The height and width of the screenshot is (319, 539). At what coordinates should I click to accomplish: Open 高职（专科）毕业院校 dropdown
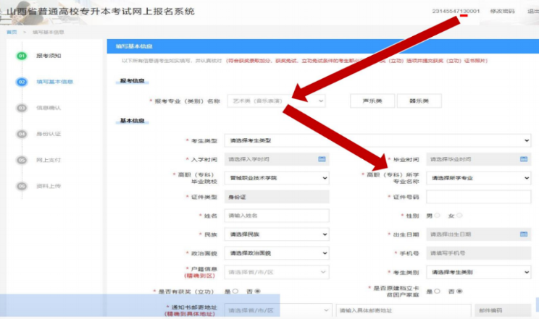point(277,178)
